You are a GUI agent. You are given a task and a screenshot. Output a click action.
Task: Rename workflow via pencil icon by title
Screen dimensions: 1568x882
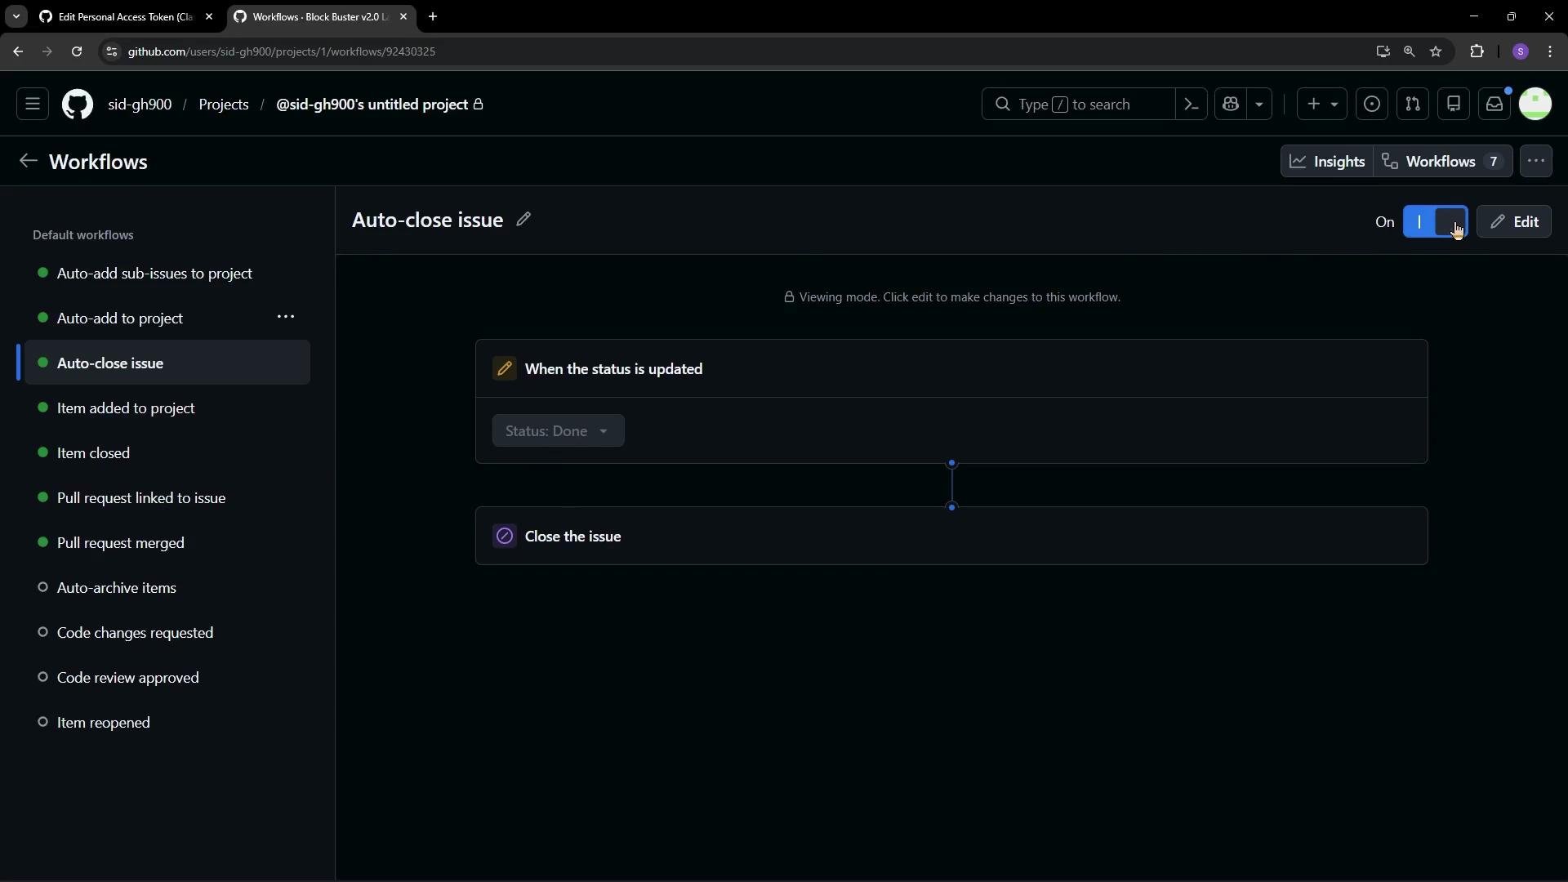pos(523,220)
